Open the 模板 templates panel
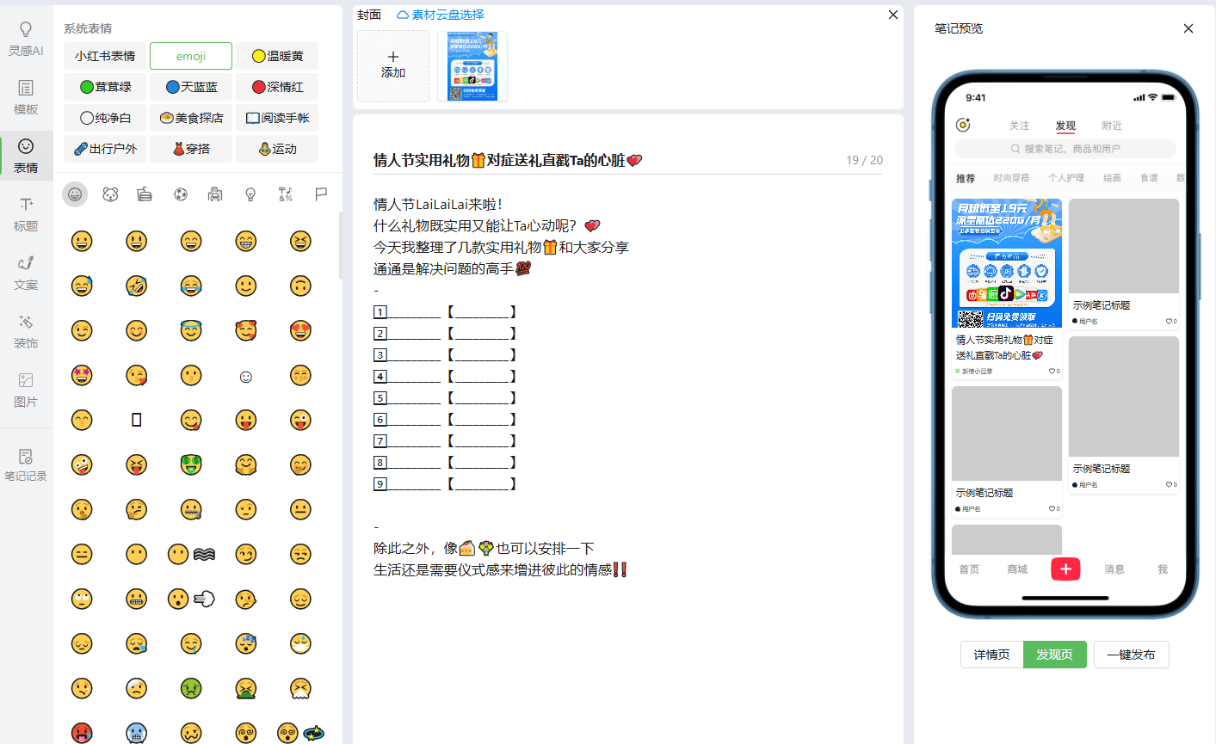The image size is (1216, 744). pos(26,97)
